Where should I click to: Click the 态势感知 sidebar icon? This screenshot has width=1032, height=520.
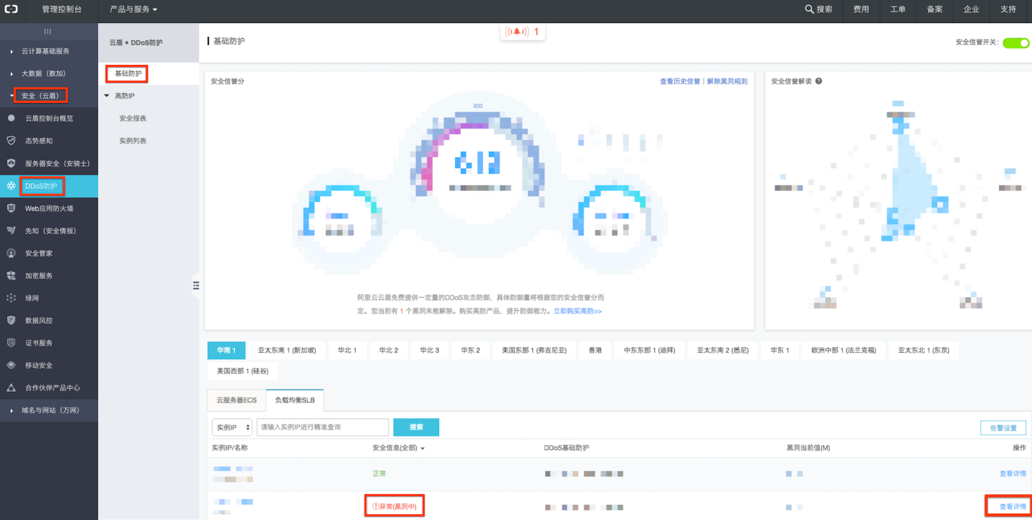[x=11, y=141]
